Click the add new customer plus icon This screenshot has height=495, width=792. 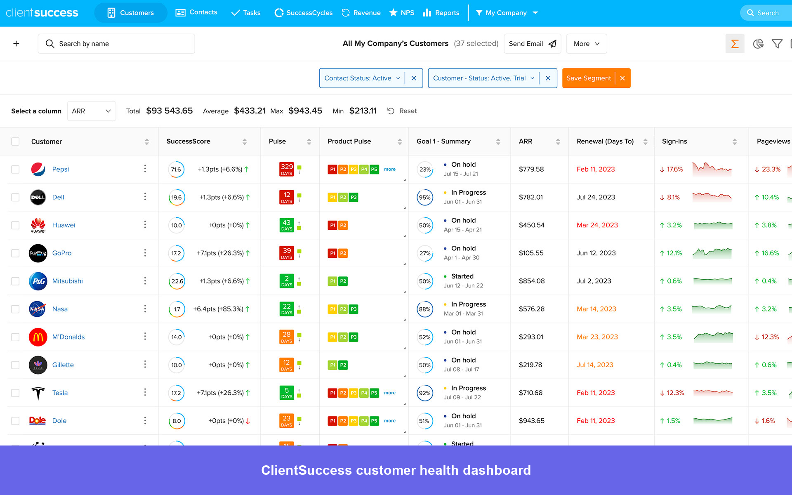[x=16, y=43]
